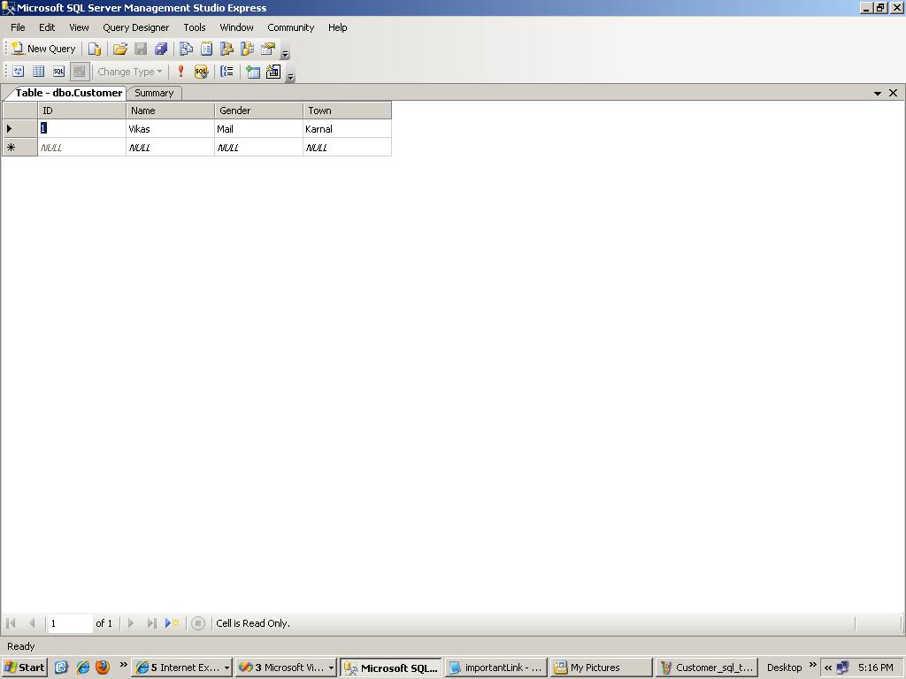The image size is (906, 679).
Task: Toggle the Show Results Pane icon
Action: click(x=80, y=72)
